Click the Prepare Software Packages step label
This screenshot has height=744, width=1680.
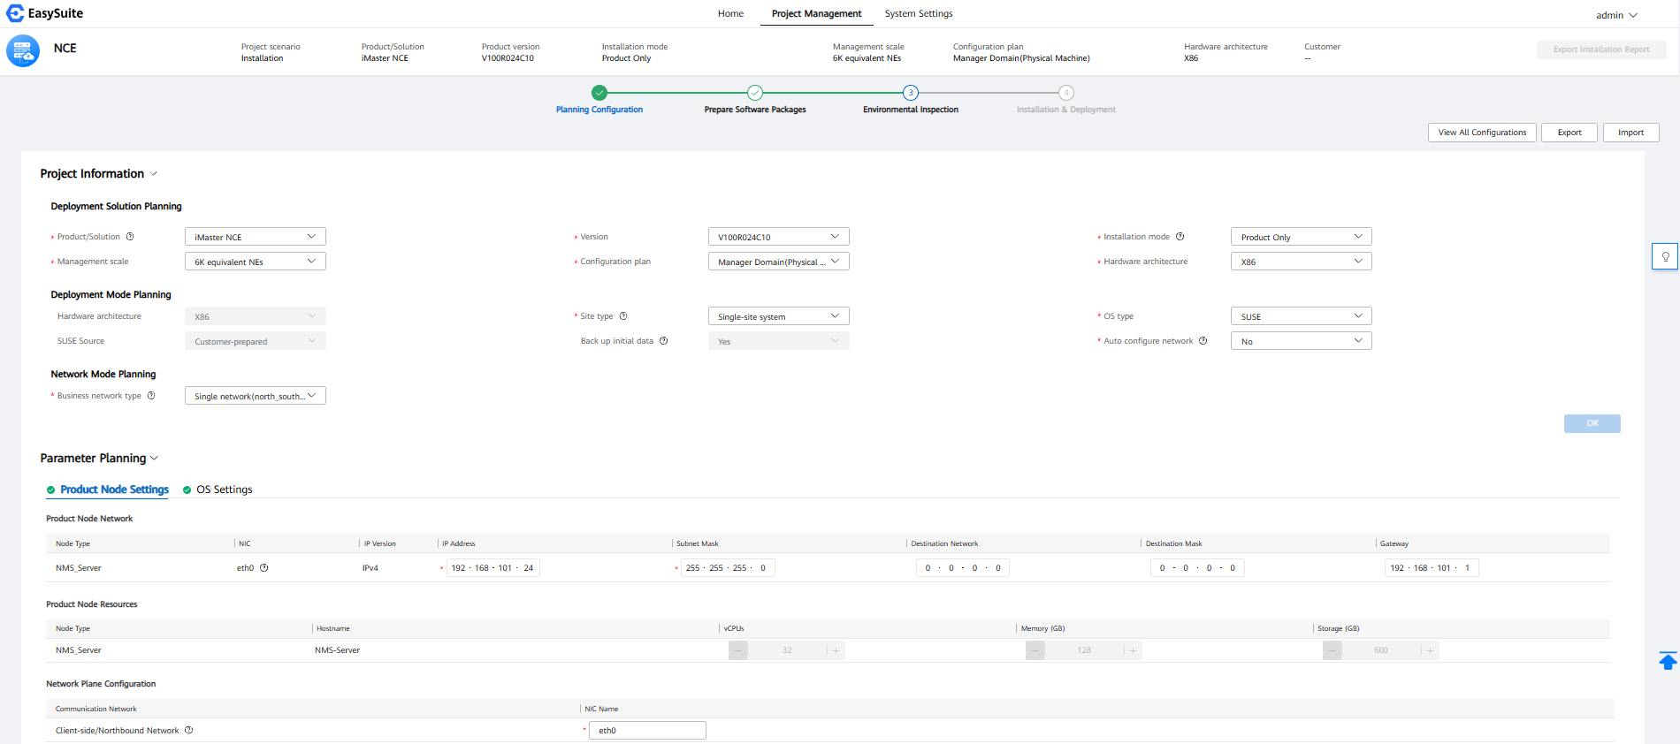(755, 110)
